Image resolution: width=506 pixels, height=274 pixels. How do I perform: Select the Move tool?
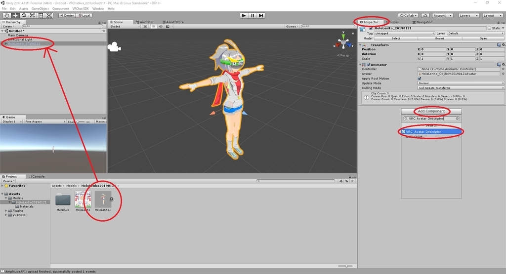coord(15,15)
